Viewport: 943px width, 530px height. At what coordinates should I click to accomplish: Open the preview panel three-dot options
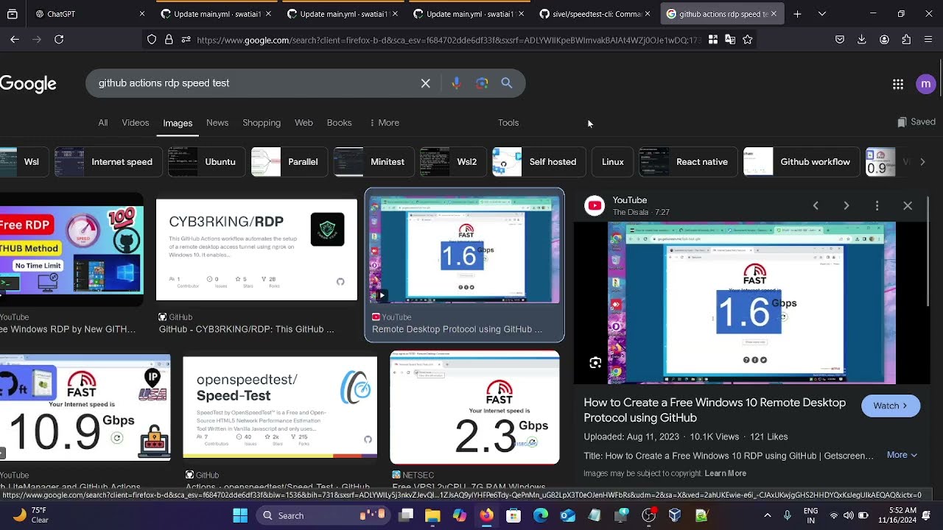[x=877, y=206]
